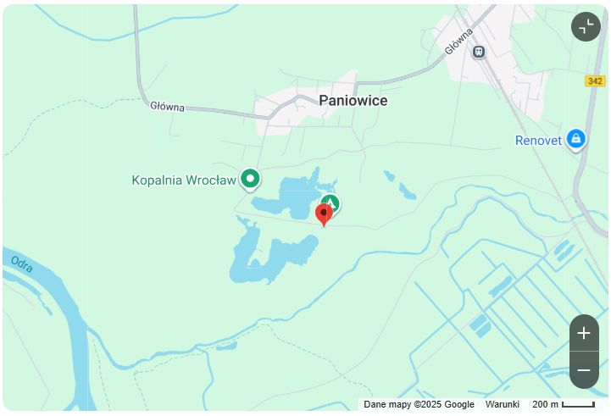Click the Dane mapy ©2025 Google text
611x416 pixels.
click(x=419, y=404)
